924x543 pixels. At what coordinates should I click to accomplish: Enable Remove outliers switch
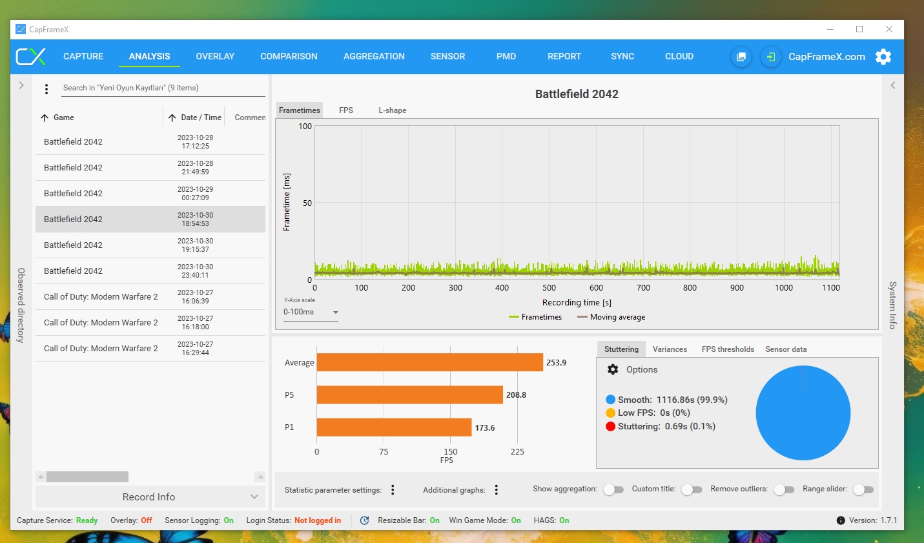(784, 489)
